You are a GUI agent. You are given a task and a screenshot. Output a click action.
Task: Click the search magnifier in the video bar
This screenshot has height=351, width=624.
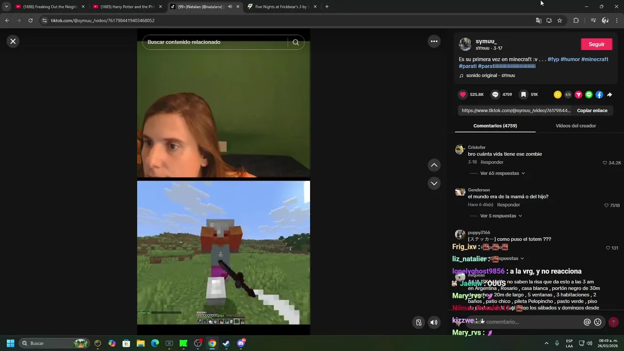click(295, 42)
